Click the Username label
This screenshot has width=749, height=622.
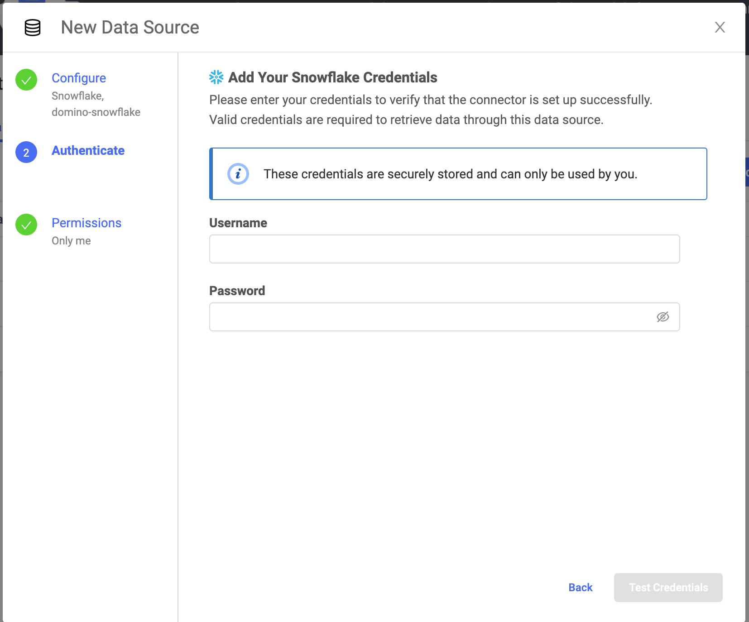point(238,223)
